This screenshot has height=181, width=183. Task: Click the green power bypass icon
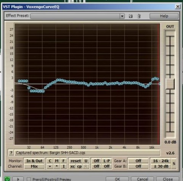(7, 179)
